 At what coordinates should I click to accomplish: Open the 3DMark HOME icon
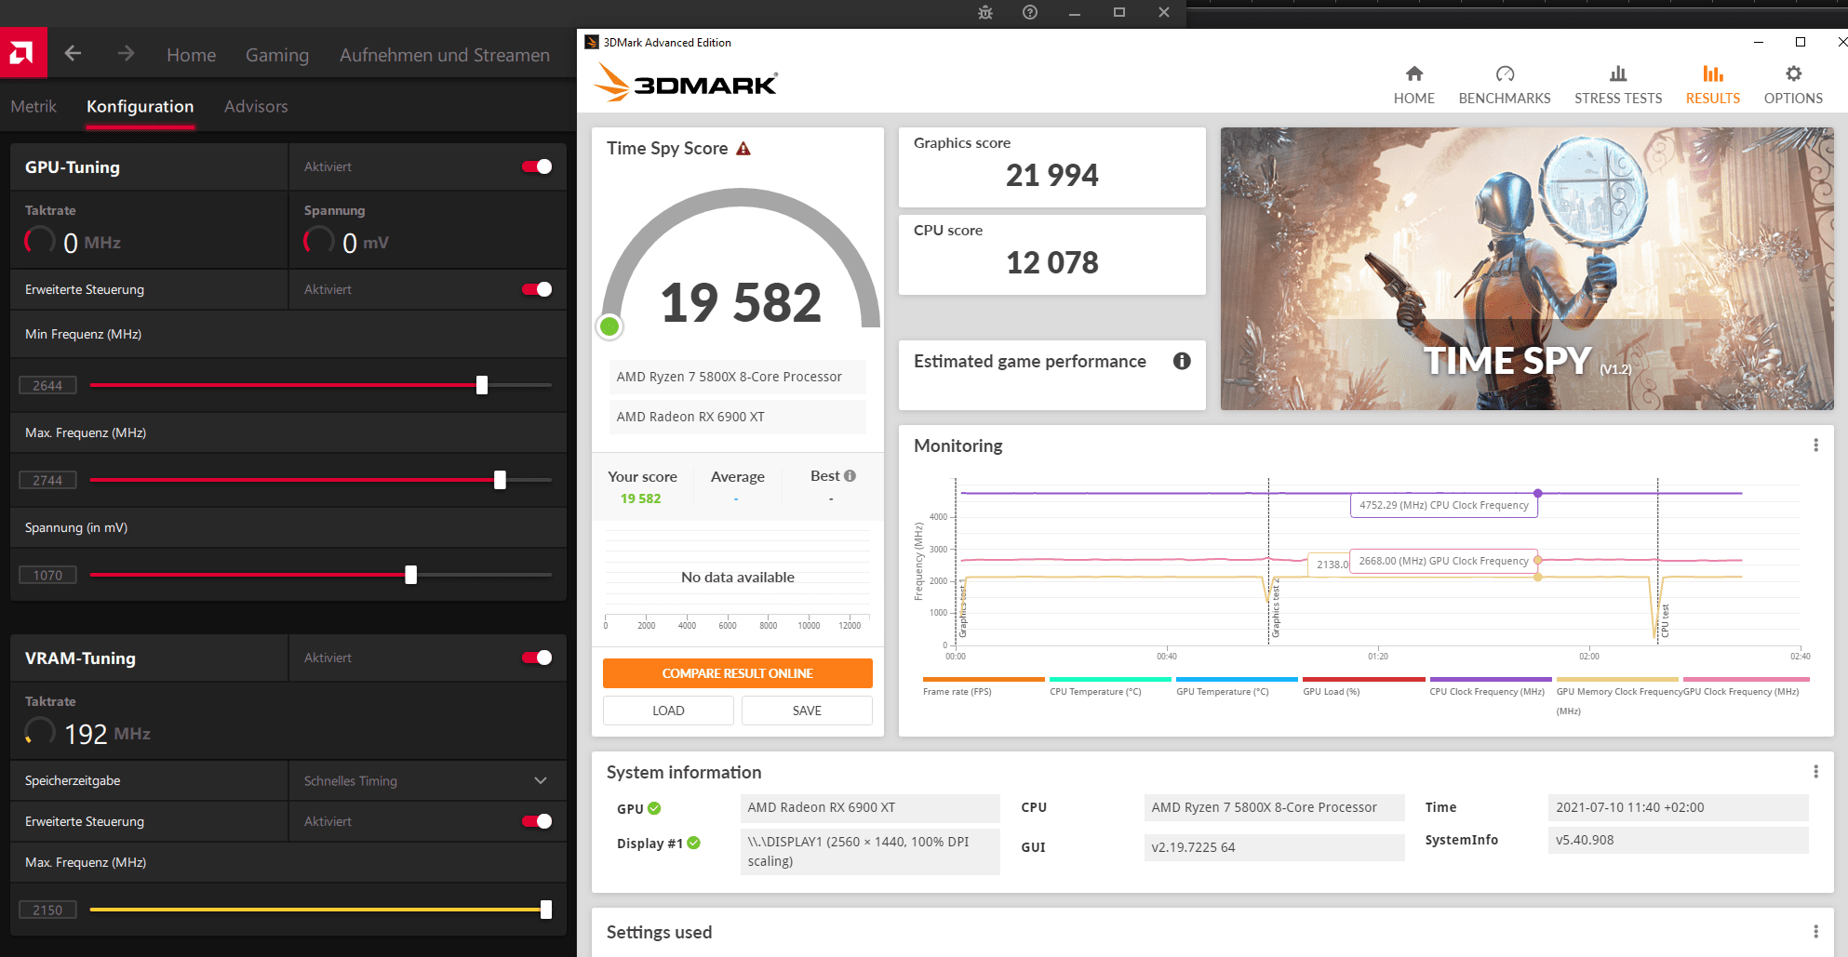pos(1414,73)
